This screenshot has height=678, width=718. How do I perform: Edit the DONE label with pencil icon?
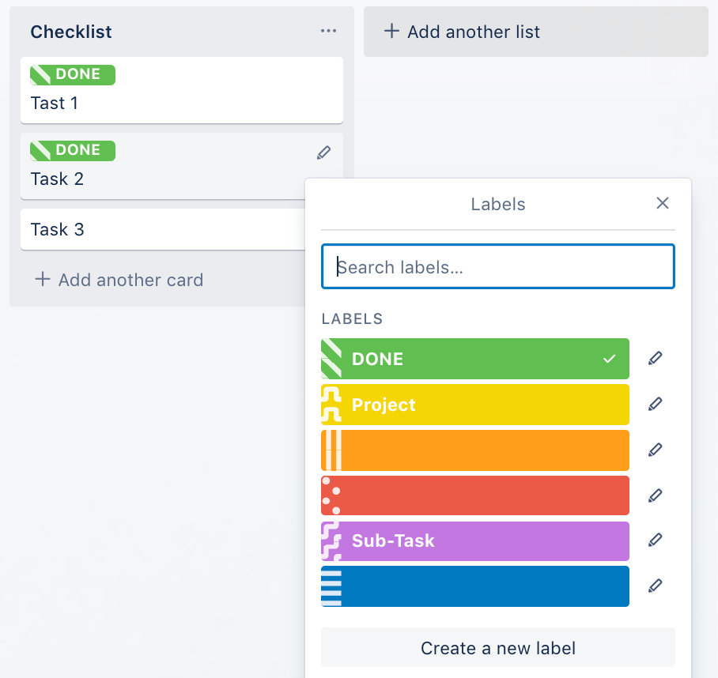coord(655,359)
